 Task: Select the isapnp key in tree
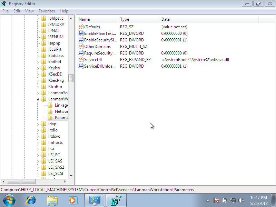(54, 43)
